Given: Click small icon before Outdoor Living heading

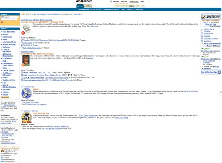Looking at the screenshot, I should pyautogui.click(x=22, y=111).
